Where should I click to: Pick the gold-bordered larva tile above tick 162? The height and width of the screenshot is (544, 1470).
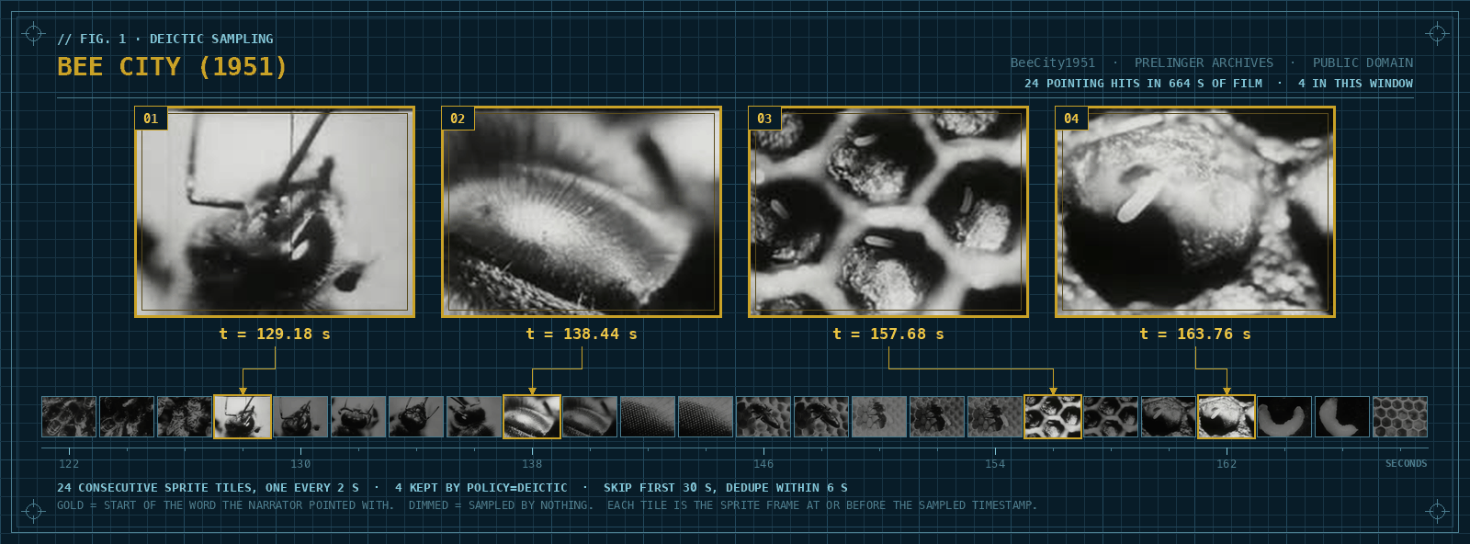pos(1227,416)
